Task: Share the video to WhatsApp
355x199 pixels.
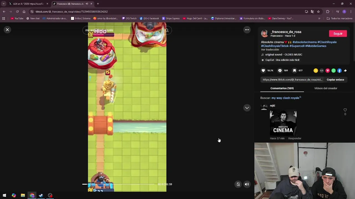Action: click(333, 71)
